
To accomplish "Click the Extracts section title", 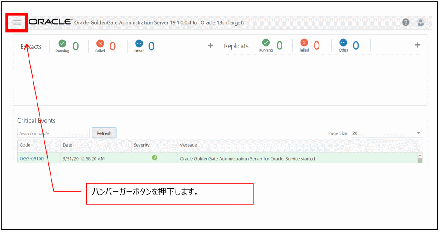I will click(x=31, y=47).
